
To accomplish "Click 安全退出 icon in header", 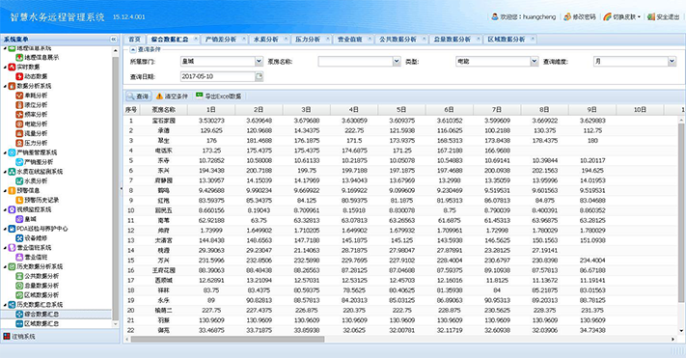I will 651,16.
